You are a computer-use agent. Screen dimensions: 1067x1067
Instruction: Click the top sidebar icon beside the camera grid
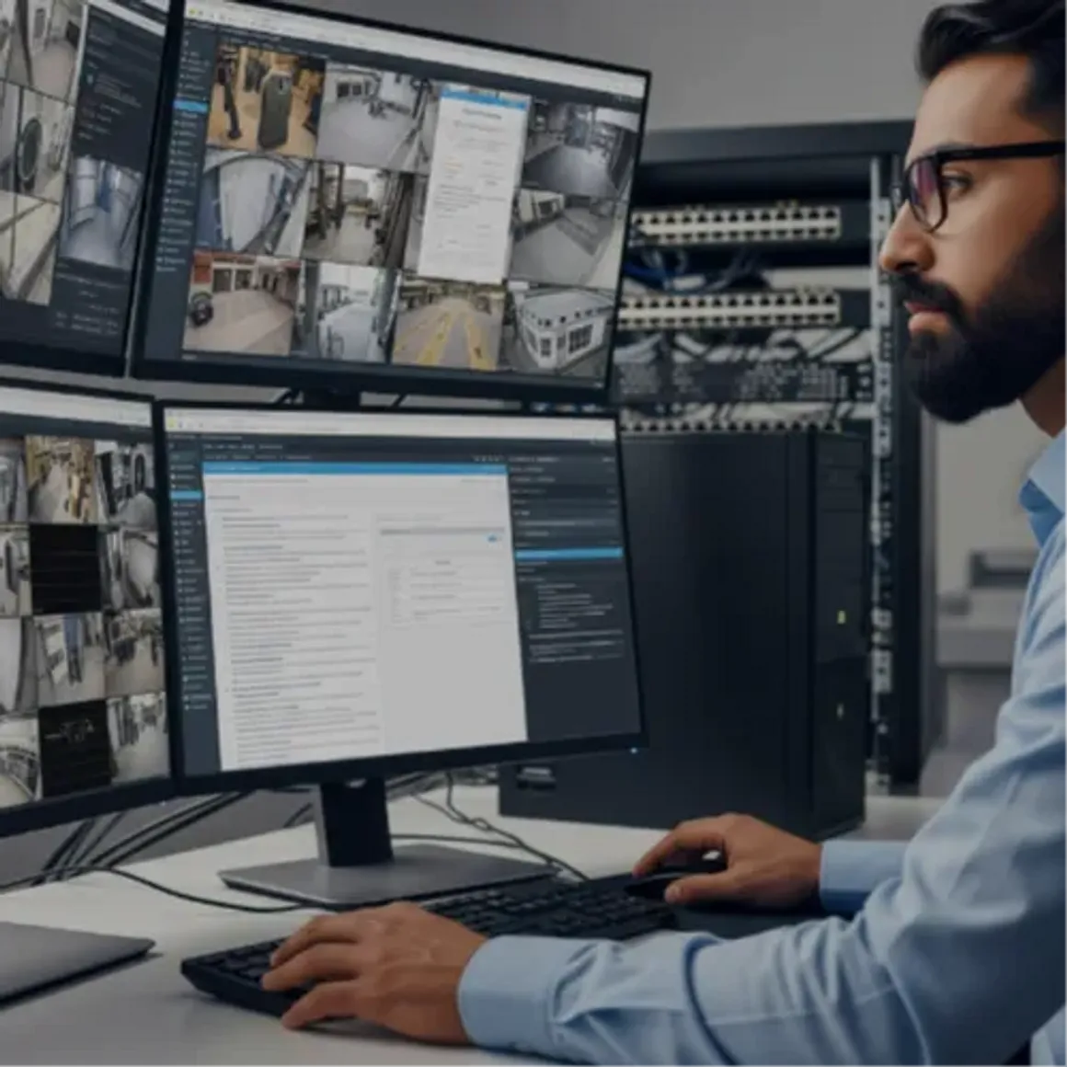coord(193,55)
